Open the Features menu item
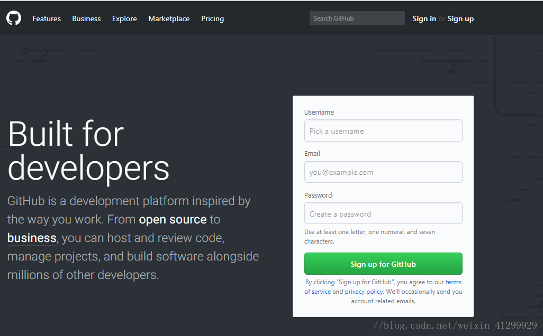 pos(47,18)
